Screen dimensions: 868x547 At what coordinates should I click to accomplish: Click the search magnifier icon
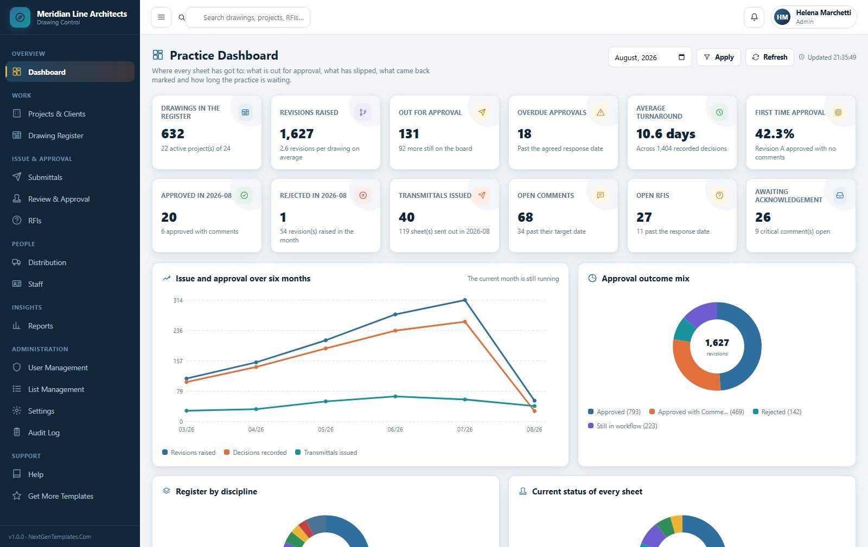click(182, 17)
